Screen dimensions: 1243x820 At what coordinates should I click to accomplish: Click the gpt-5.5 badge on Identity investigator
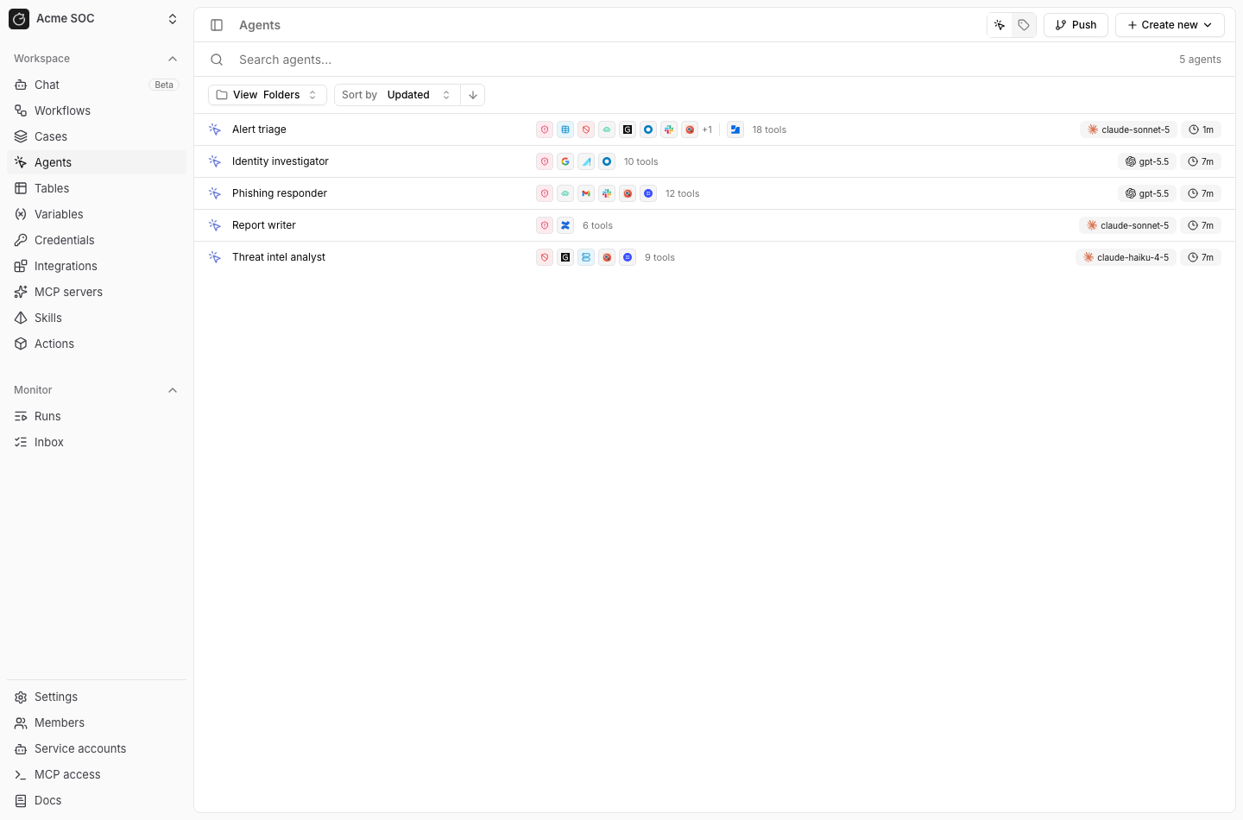point(1147,161)
